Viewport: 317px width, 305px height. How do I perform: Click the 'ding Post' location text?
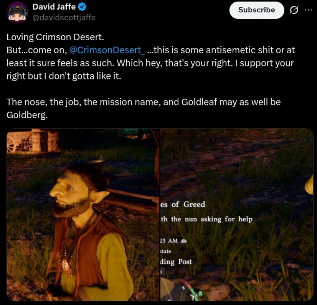176,262
